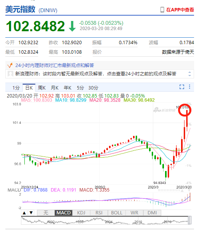This screenshot has width=199, height=230.
Task: Switch to the 5分 chart tab
Action: coord(80,88)
